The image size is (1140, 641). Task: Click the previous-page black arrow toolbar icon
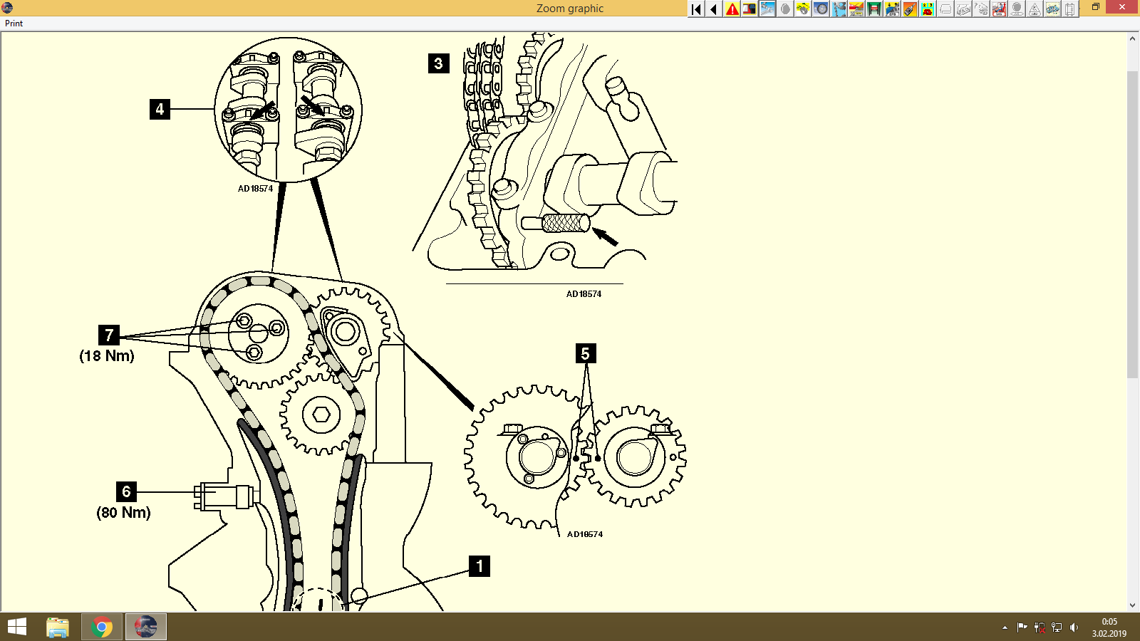click(712, 9)
